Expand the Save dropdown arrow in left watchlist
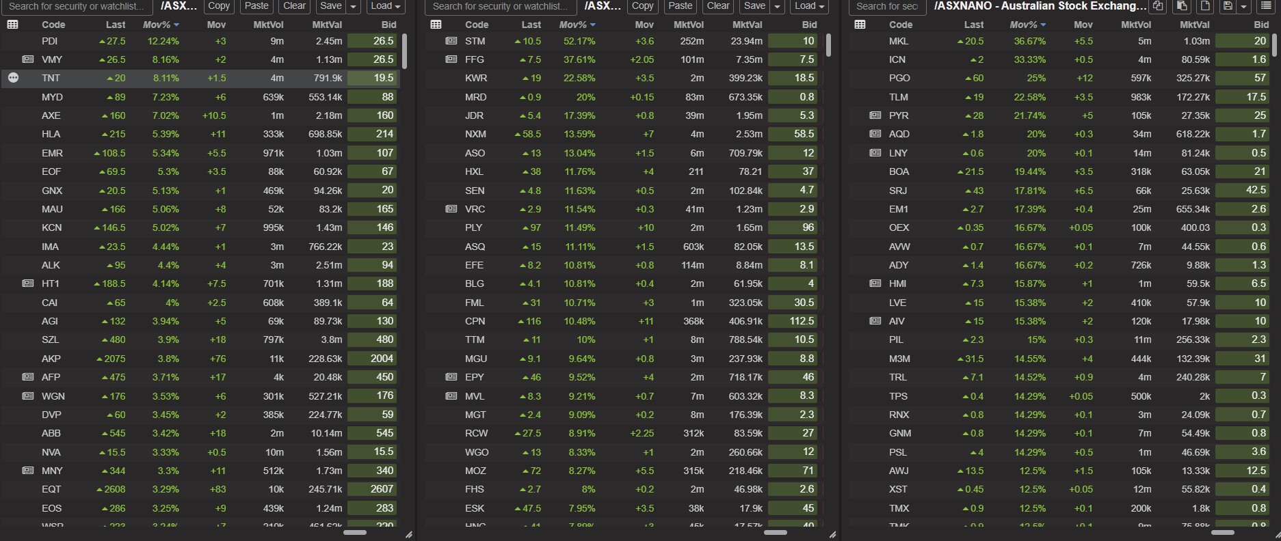1281x541 pixels. click(x=354, y=6)
